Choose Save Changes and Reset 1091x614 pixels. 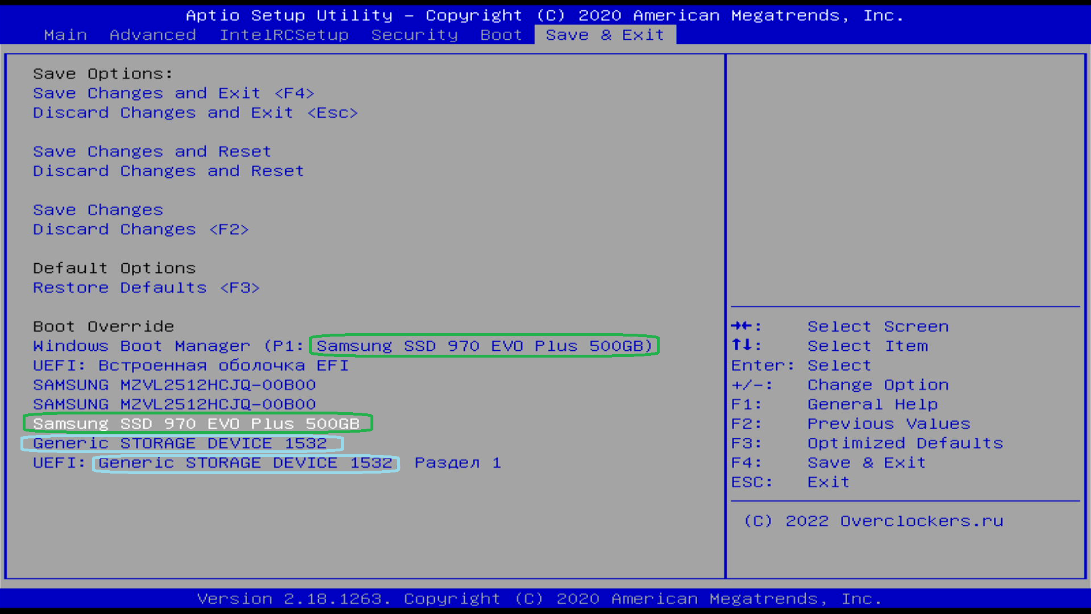pyautogui.click(x=152, y=152)
